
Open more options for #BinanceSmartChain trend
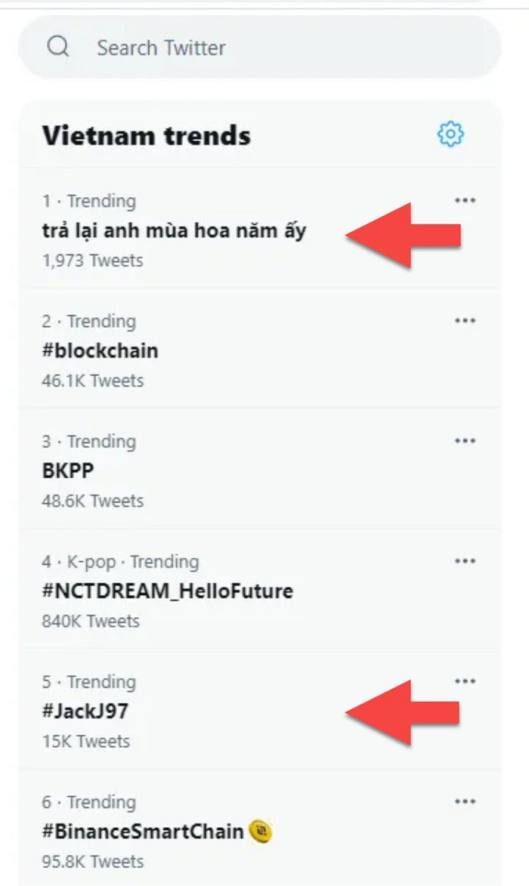coord(465,801)
